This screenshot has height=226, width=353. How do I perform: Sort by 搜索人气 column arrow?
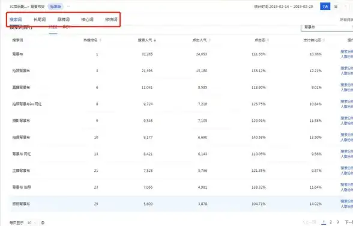pyautogui.click(x=155, y=40)
